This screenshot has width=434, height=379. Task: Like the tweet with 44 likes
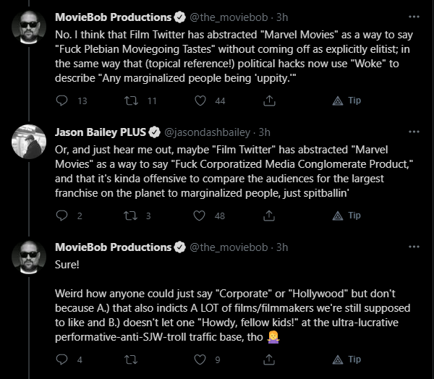click(x=200, y=101)
